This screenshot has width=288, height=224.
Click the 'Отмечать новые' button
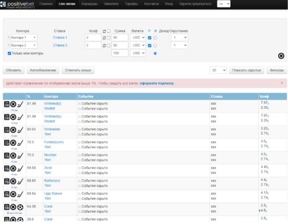click(78, 70)
